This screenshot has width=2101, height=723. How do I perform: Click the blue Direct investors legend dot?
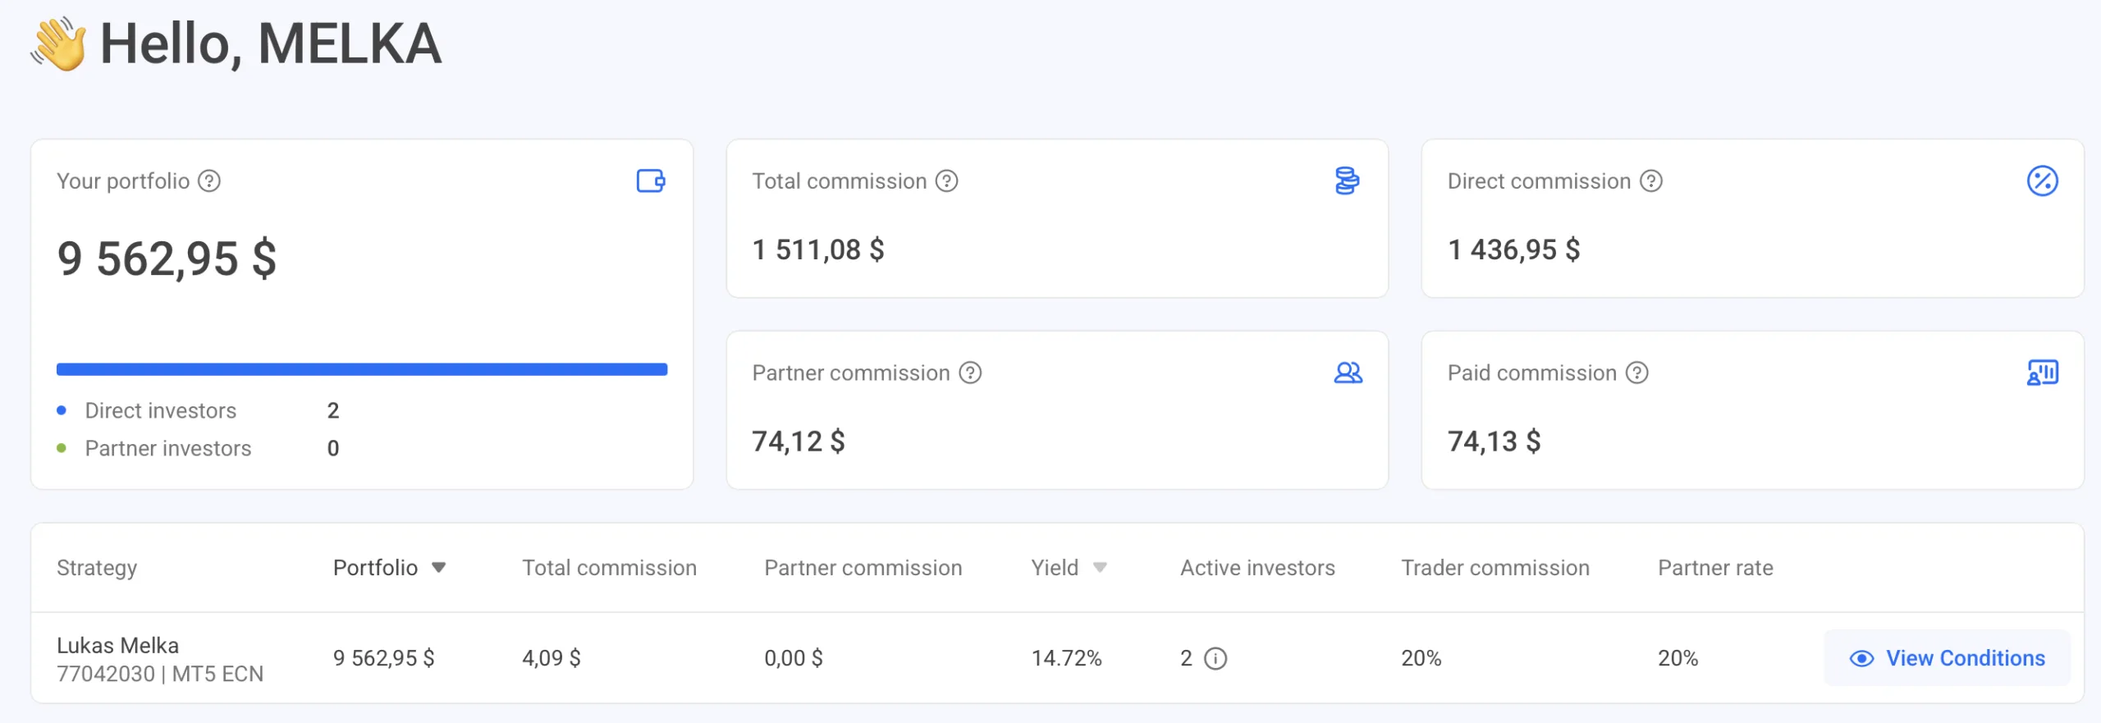tap(62, 410)
